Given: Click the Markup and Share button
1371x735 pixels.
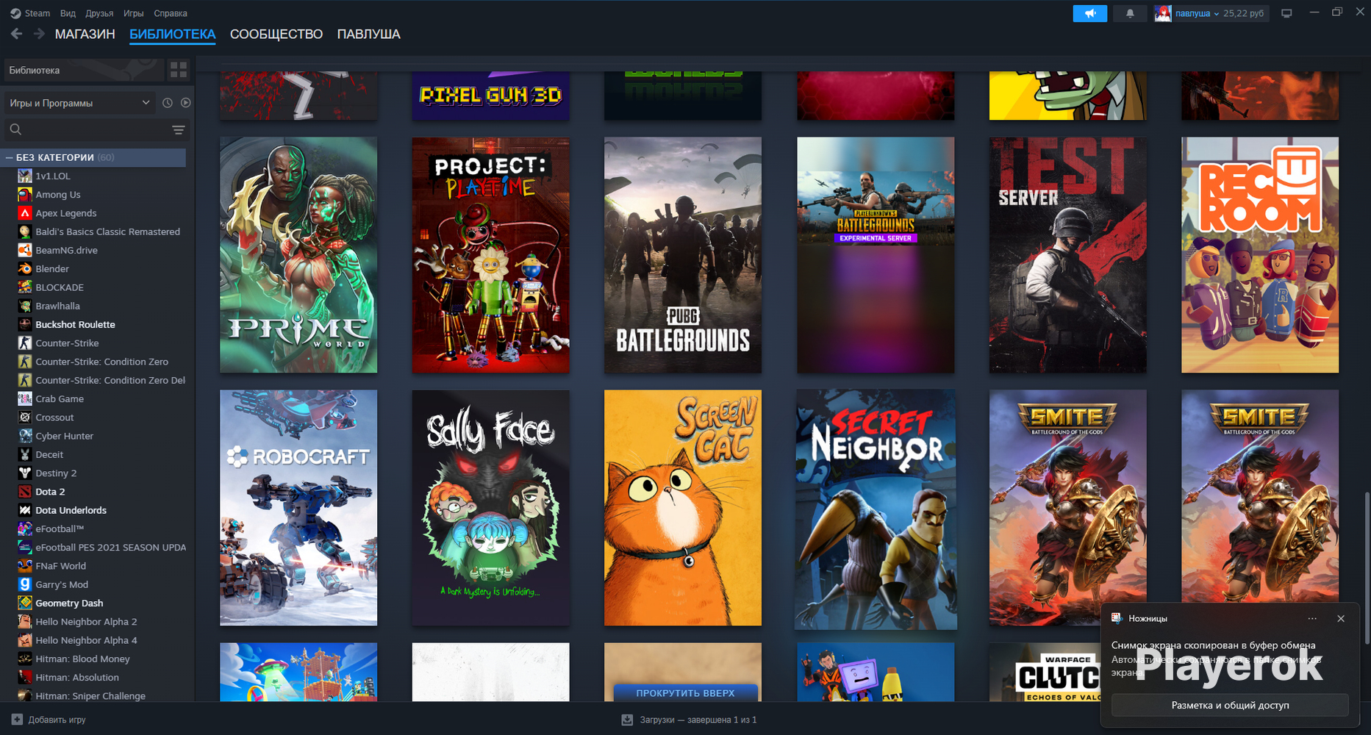Looking at the screenshot, I should 1230,705.
